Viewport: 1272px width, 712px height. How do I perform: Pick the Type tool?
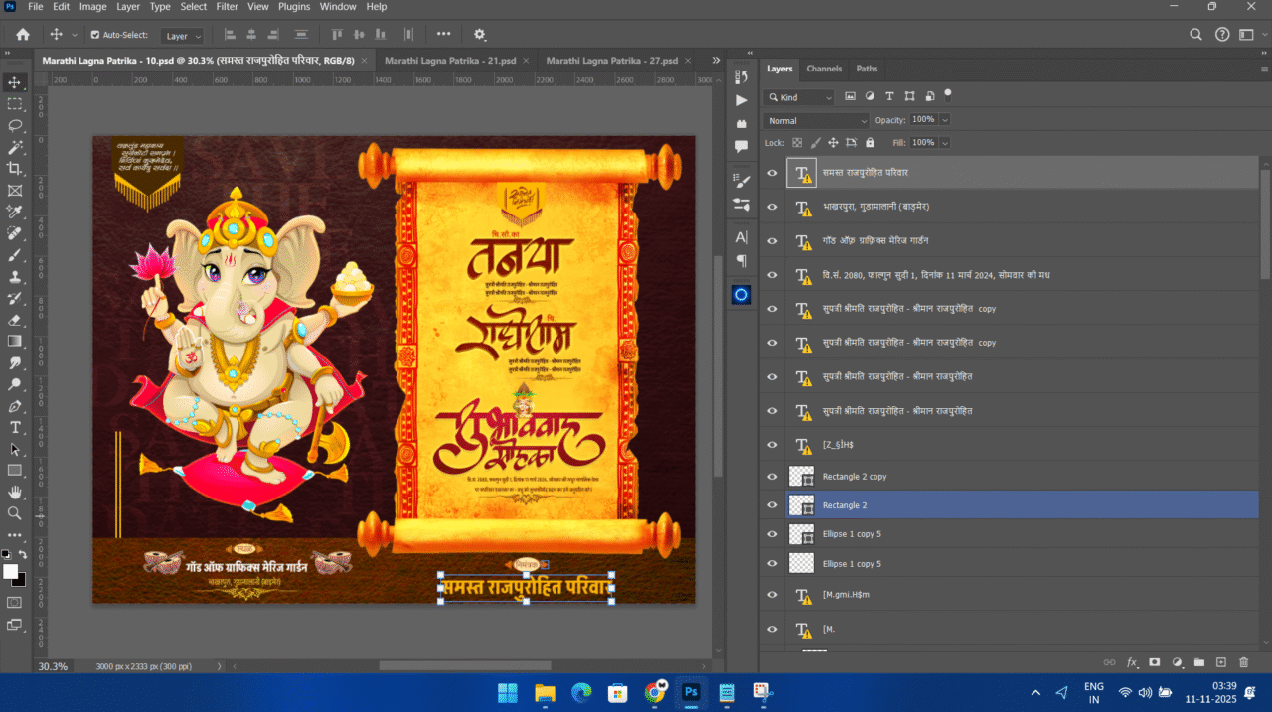[x=14, y=427]
